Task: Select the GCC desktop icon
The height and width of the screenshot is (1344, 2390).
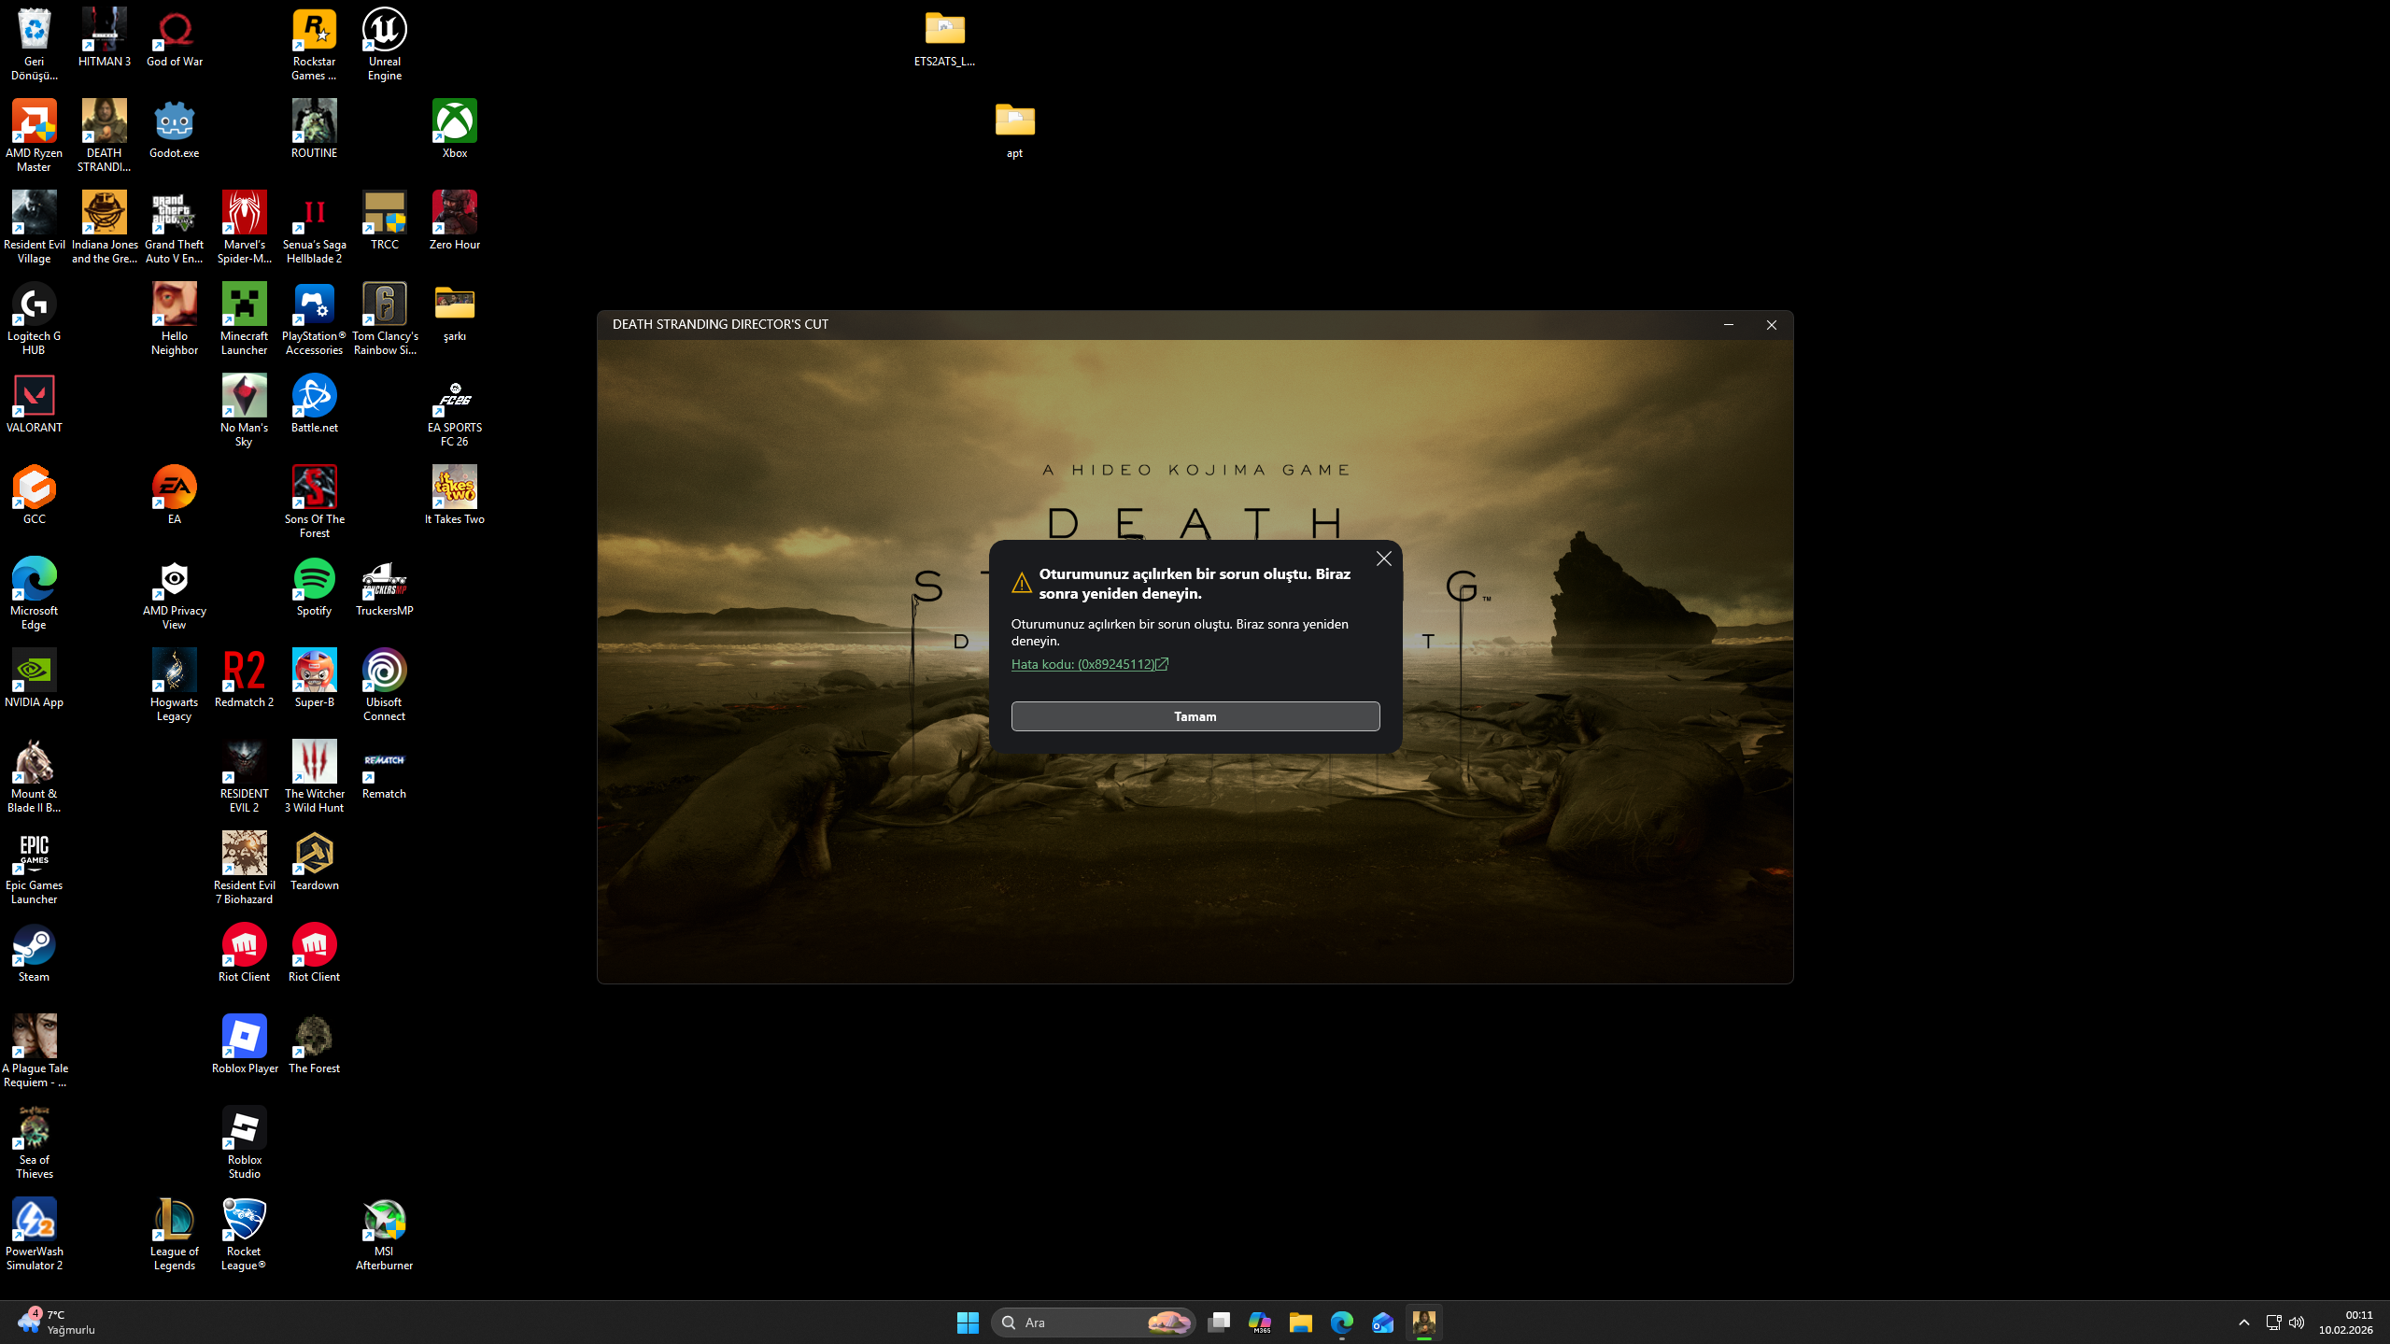Action: click(35, 496)
